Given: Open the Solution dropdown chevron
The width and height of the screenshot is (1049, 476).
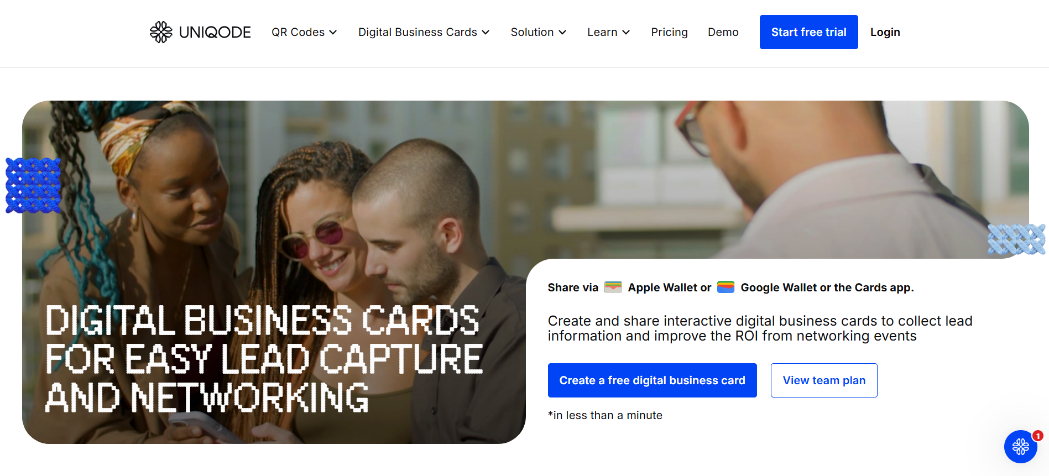Looking at the screenshot, I should (x=562, y=33).
